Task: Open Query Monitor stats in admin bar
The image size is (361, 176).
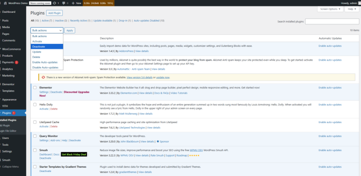Action: click(x=98, y=3)
